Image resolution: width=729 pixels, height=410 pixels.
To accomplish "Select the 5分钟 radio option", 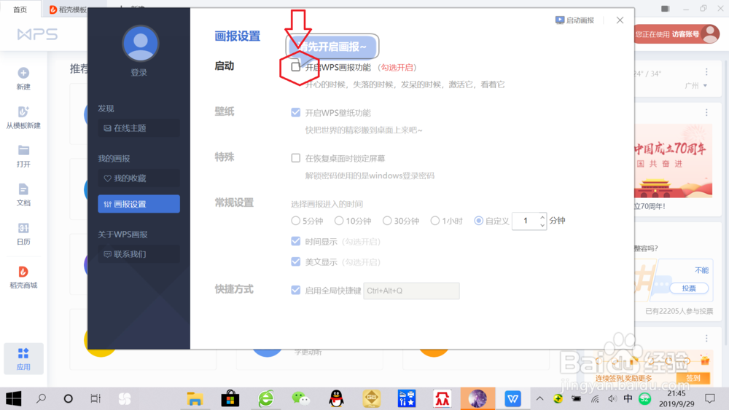I will pyautogui.click(x=296, y=221).
